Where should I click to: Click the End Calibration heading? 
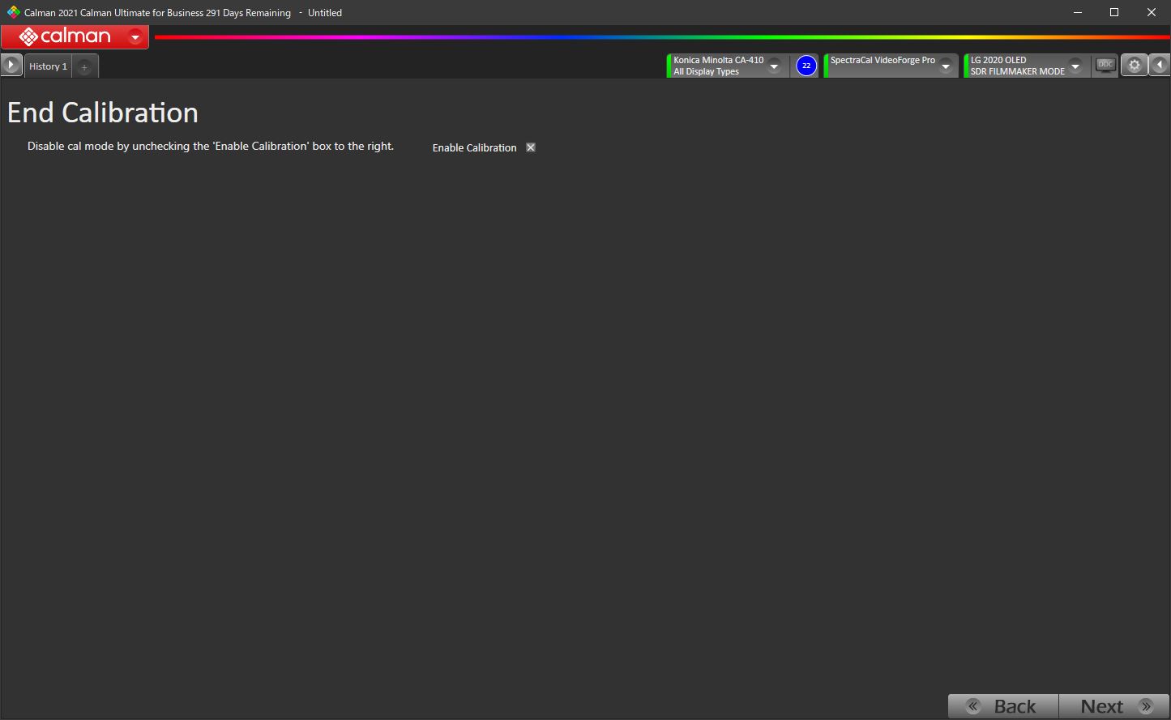(x=103, y=113)
